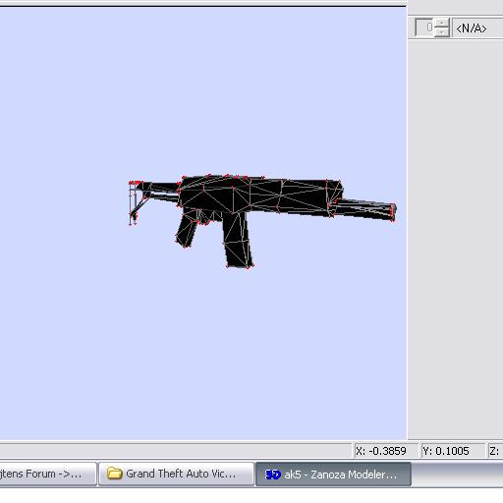Screen dimensions: 503x503
Task: Click the 3D icon on the Zanoza Modeler taskbar button
Action: [x=272, y=474]
